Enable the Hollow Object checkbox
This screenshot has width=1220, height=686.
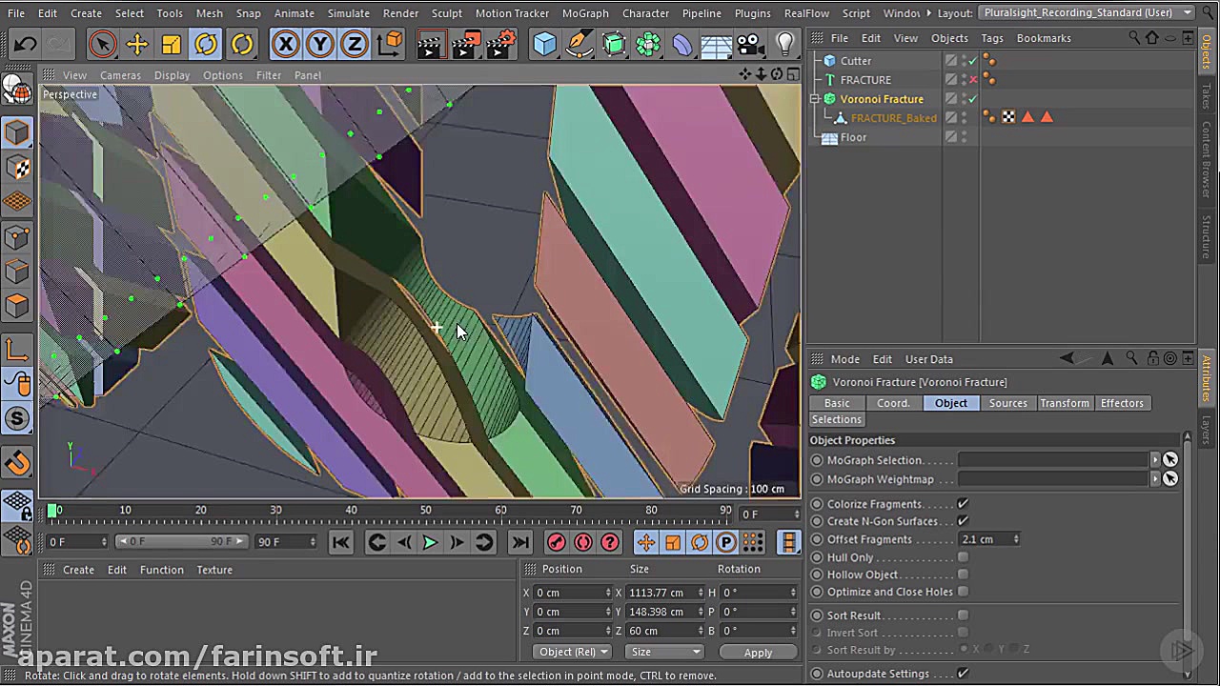click(963, 575)
